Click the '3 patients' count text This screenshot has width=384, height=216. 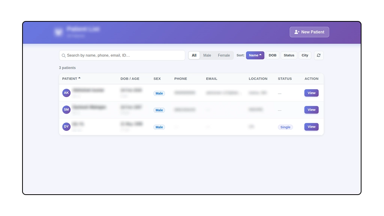coord(67,68)
